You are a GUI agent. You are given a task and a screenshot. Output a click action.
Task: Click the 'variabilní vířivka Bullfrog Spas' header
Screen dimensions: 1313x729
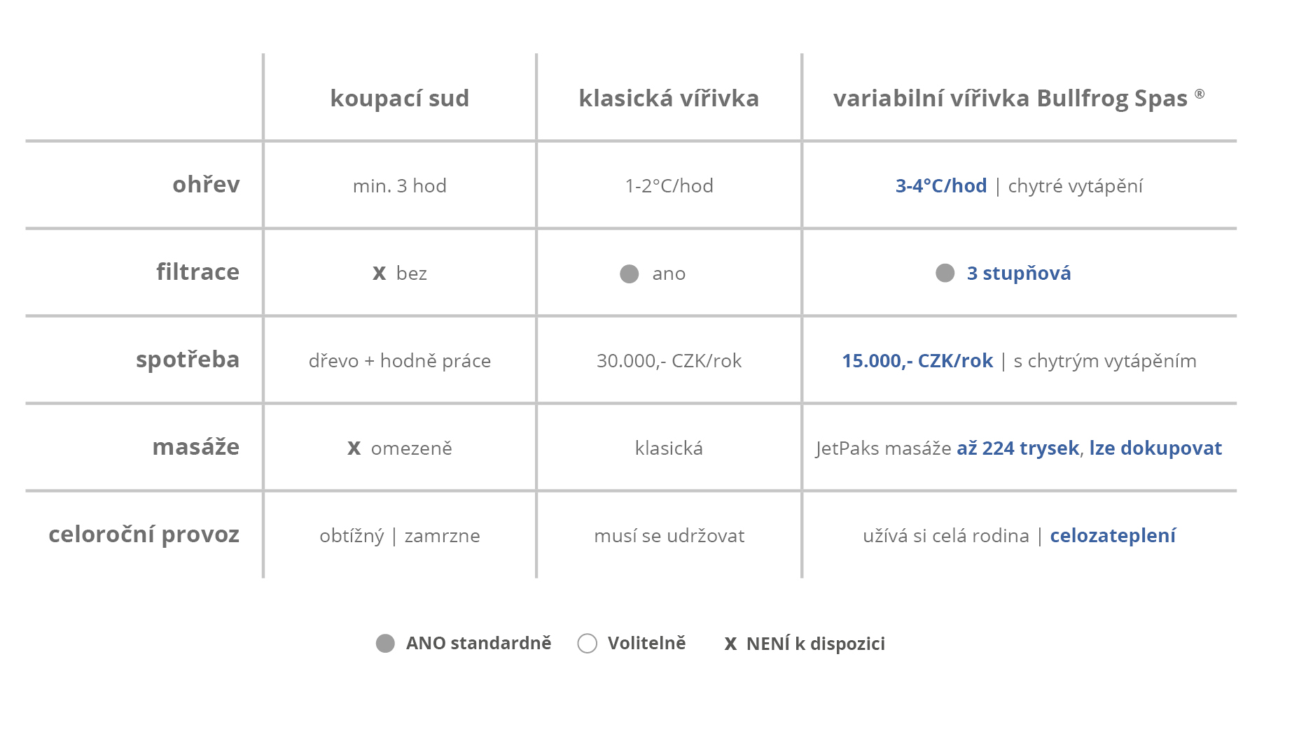(1010, 99)
